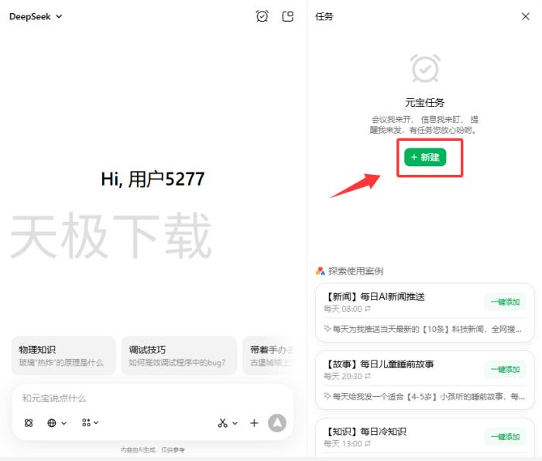Click the large alarm clock icon in tasks panel
Viewport: 542px width, 461px height.
tap(425, 69)
